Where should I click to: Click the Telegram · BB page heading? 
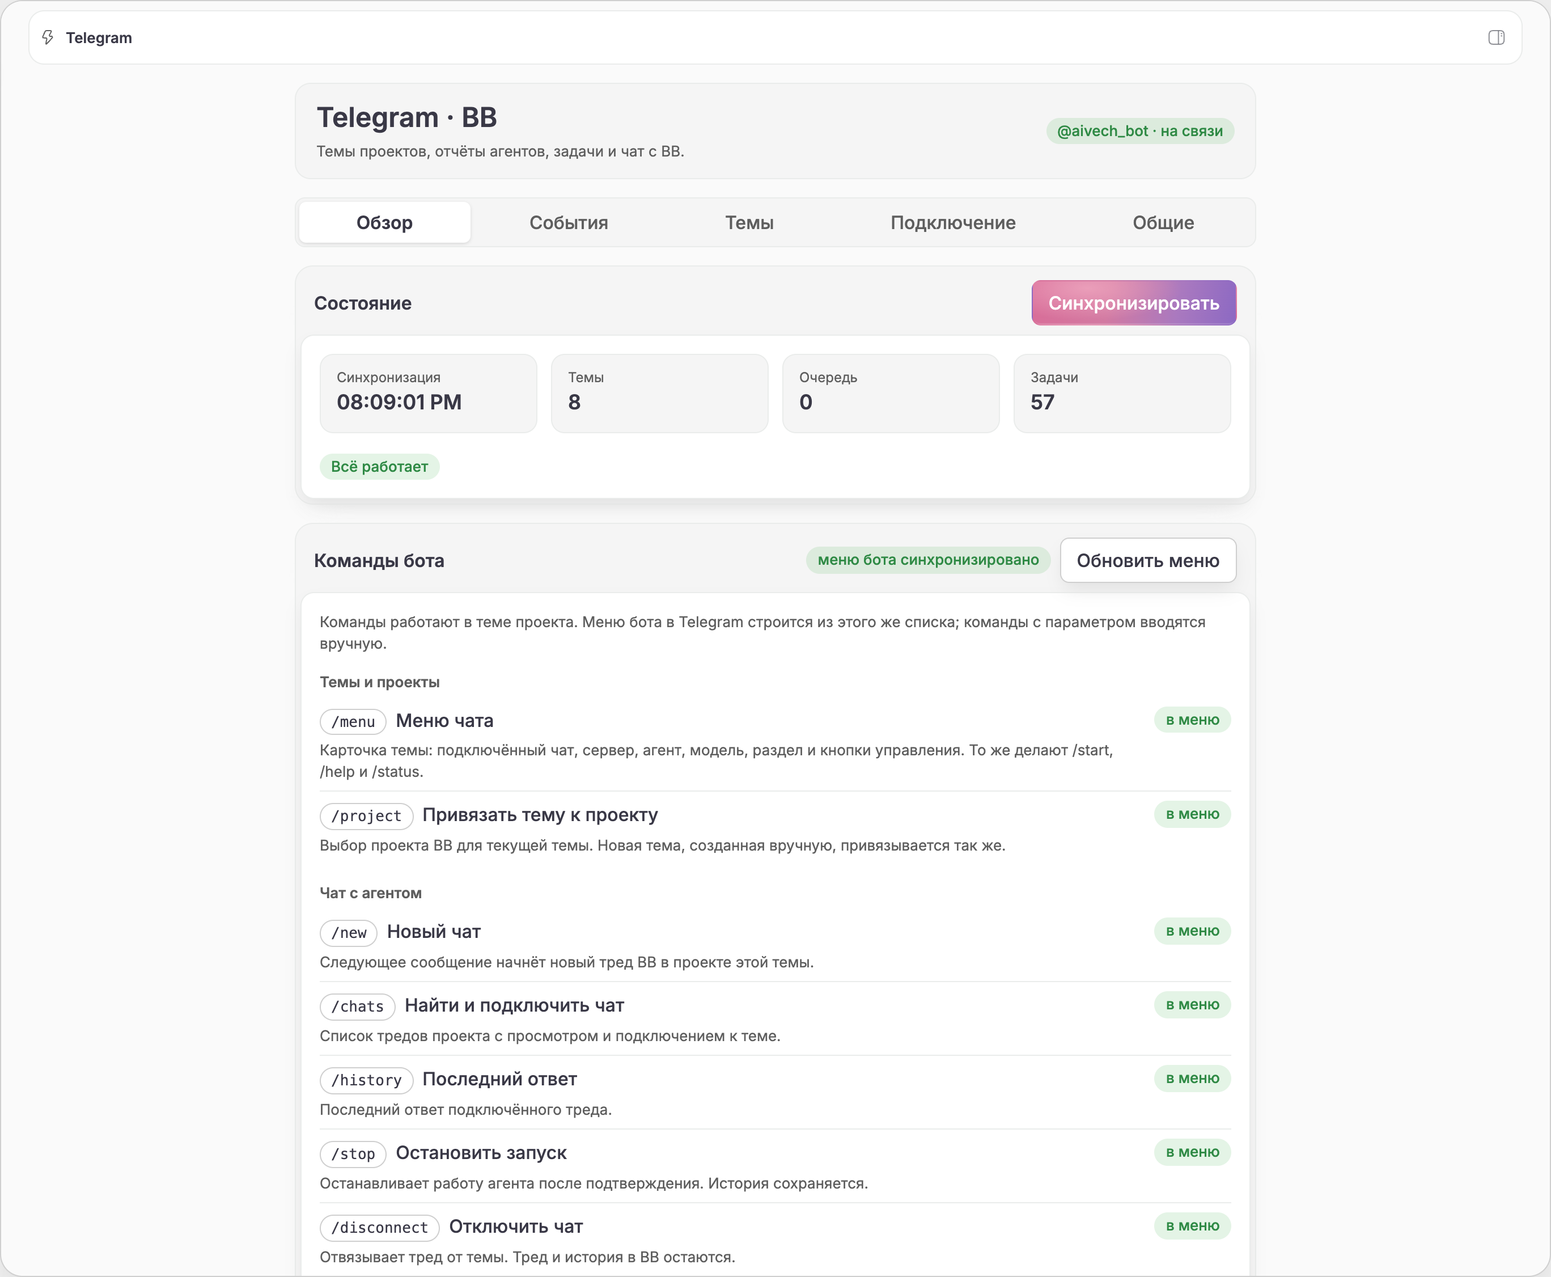point(406,118)
